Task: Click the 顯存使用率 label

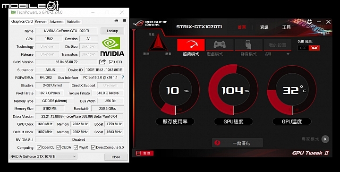Action: pyautogui.click(x=175, y=121)
